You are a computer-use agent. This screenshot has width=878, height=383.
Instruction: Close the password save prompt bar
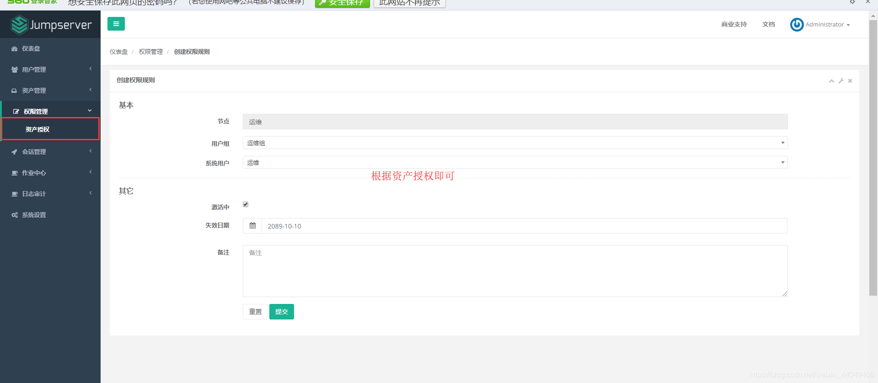click(x=867, y=2)
